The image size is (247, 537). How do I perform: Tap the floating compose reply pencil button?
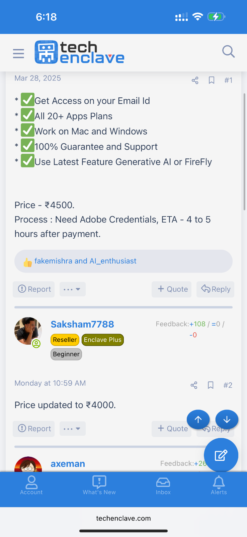pyautogui.click(x=221, y=455)
